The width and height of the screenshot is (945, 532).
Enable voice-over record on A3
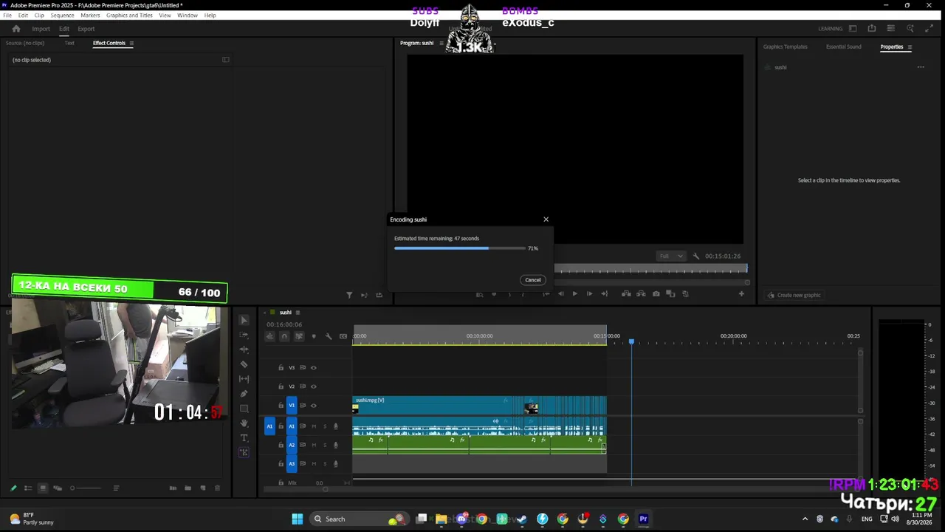tap(336, 464)
